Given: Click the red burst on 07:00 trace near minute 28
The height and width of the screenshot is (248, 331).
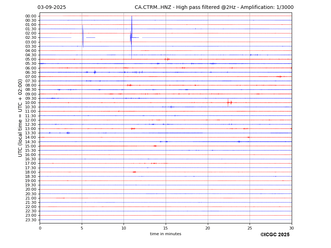Looking at the screenshot, I should [x=280, y=77].
